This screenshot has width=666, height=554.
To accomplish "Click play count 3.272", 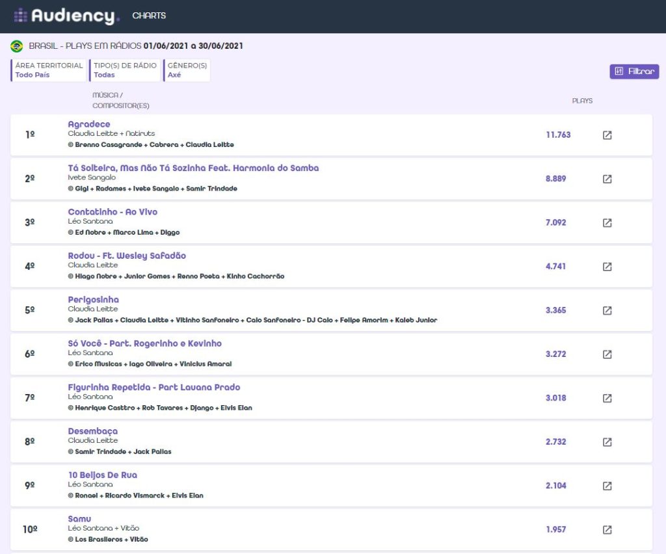I will pyautogui.click(x=555, y=354).
